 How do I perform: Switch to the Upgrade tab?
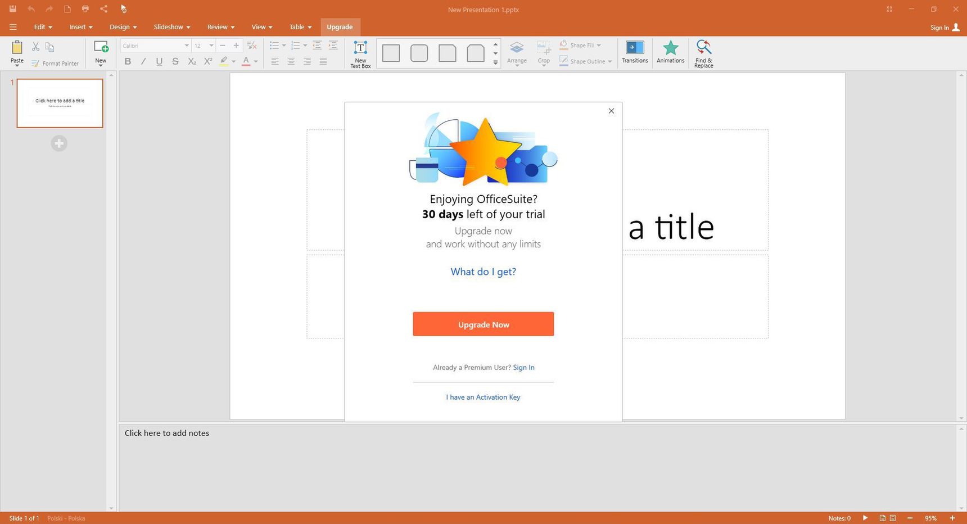pos(340,27)
